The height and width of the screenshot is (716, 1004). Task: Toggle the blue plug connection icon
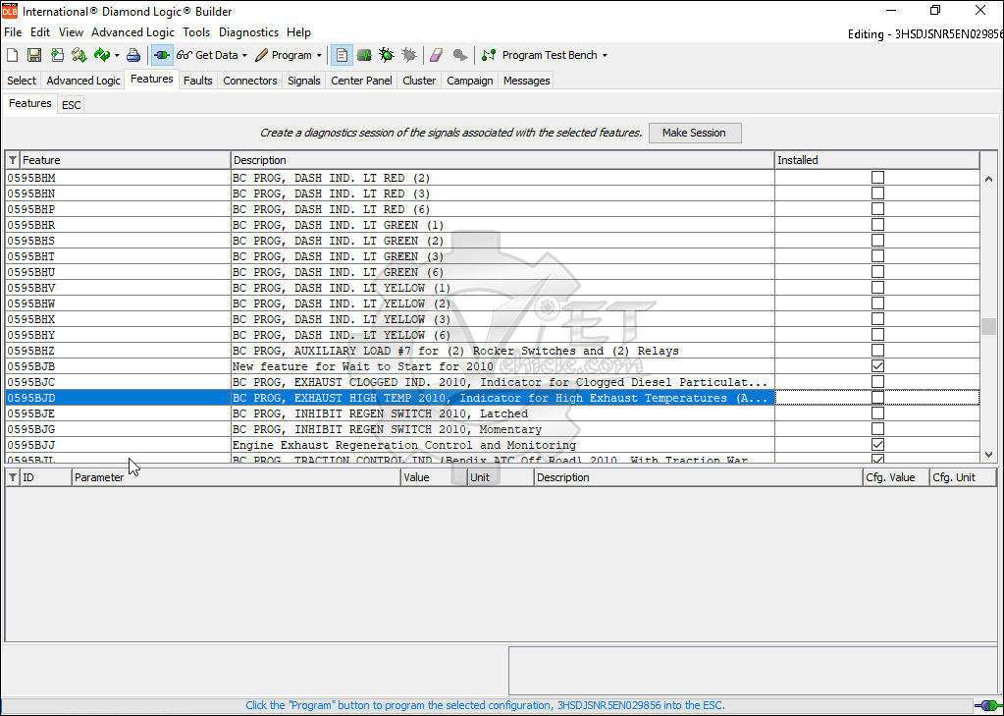click(162, 55)
